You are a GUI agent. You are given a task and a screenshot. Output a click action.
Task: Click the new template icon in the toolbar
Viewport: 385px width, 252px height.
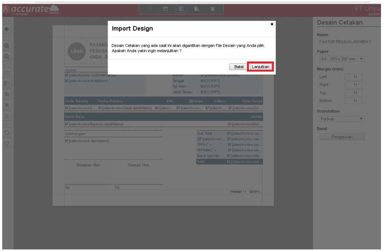[166, 9]
